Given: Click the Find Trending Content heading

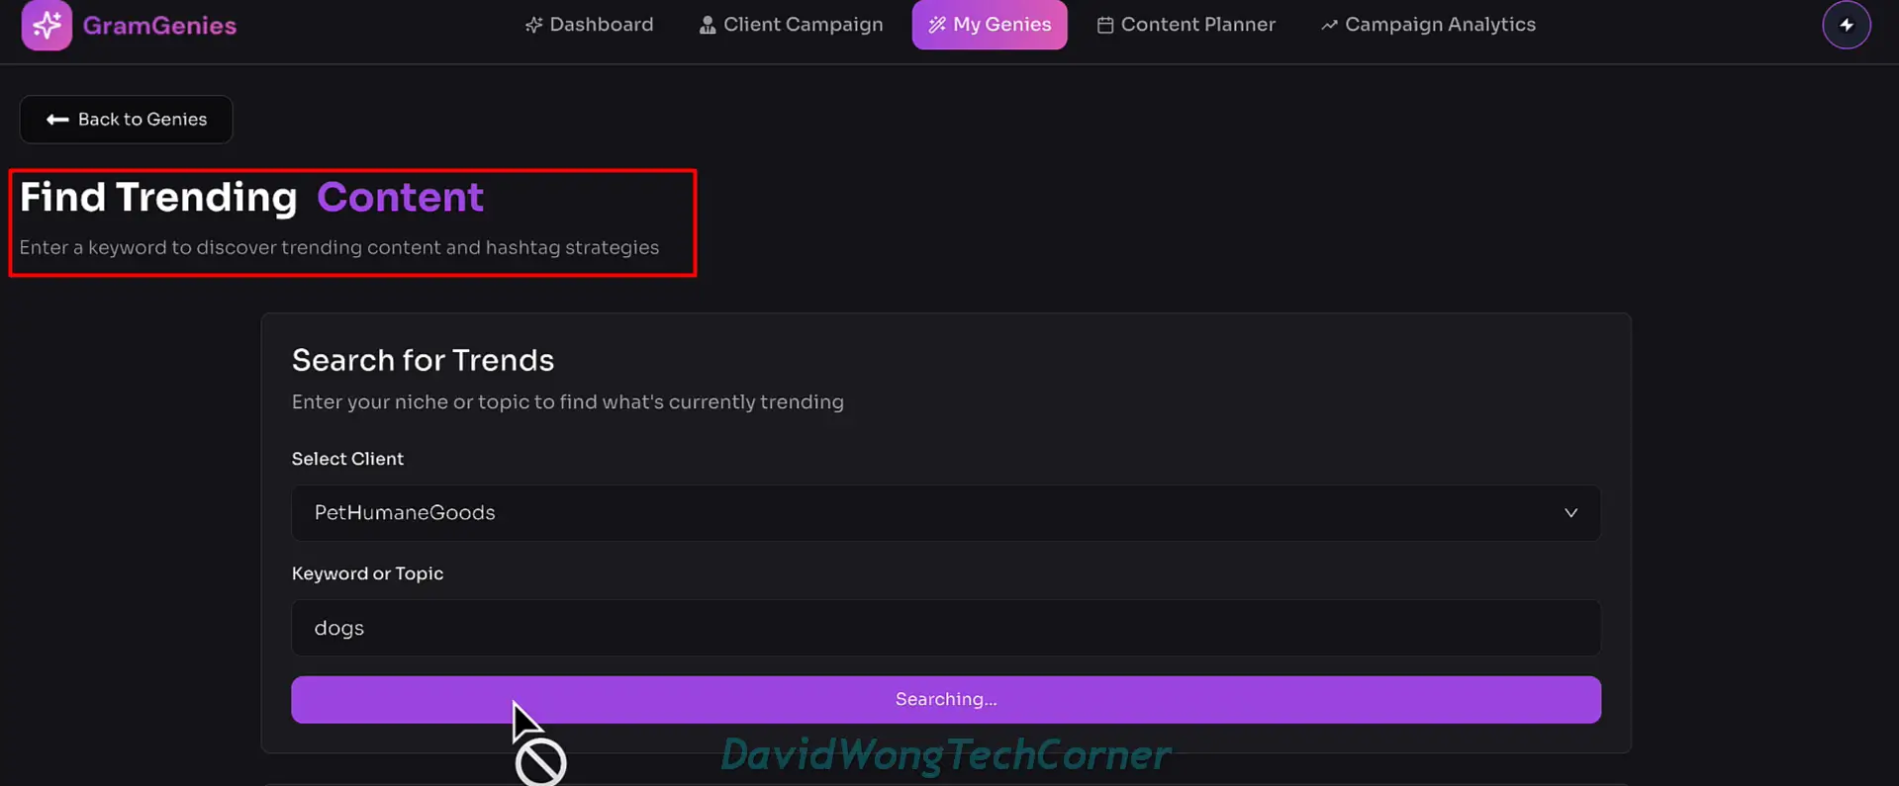Looking at the screenshot, I should (251, 198).
